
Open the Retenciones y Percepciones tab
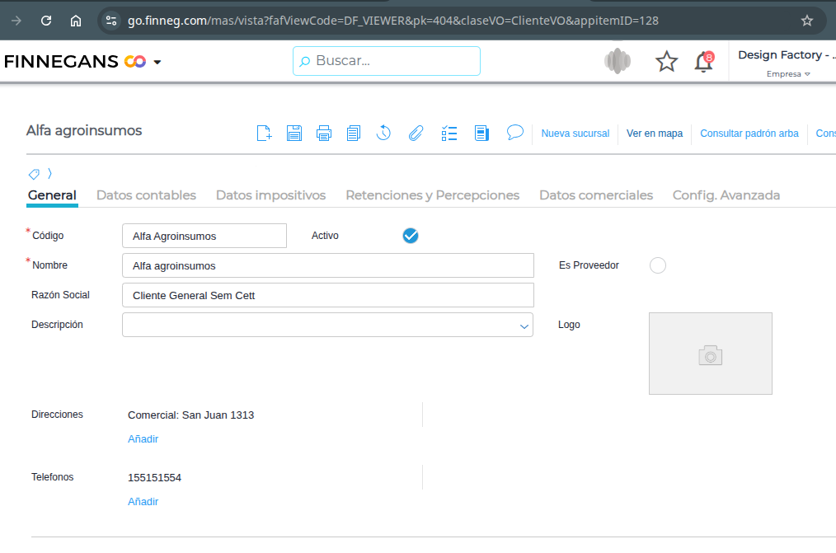[x=432, y=195]
